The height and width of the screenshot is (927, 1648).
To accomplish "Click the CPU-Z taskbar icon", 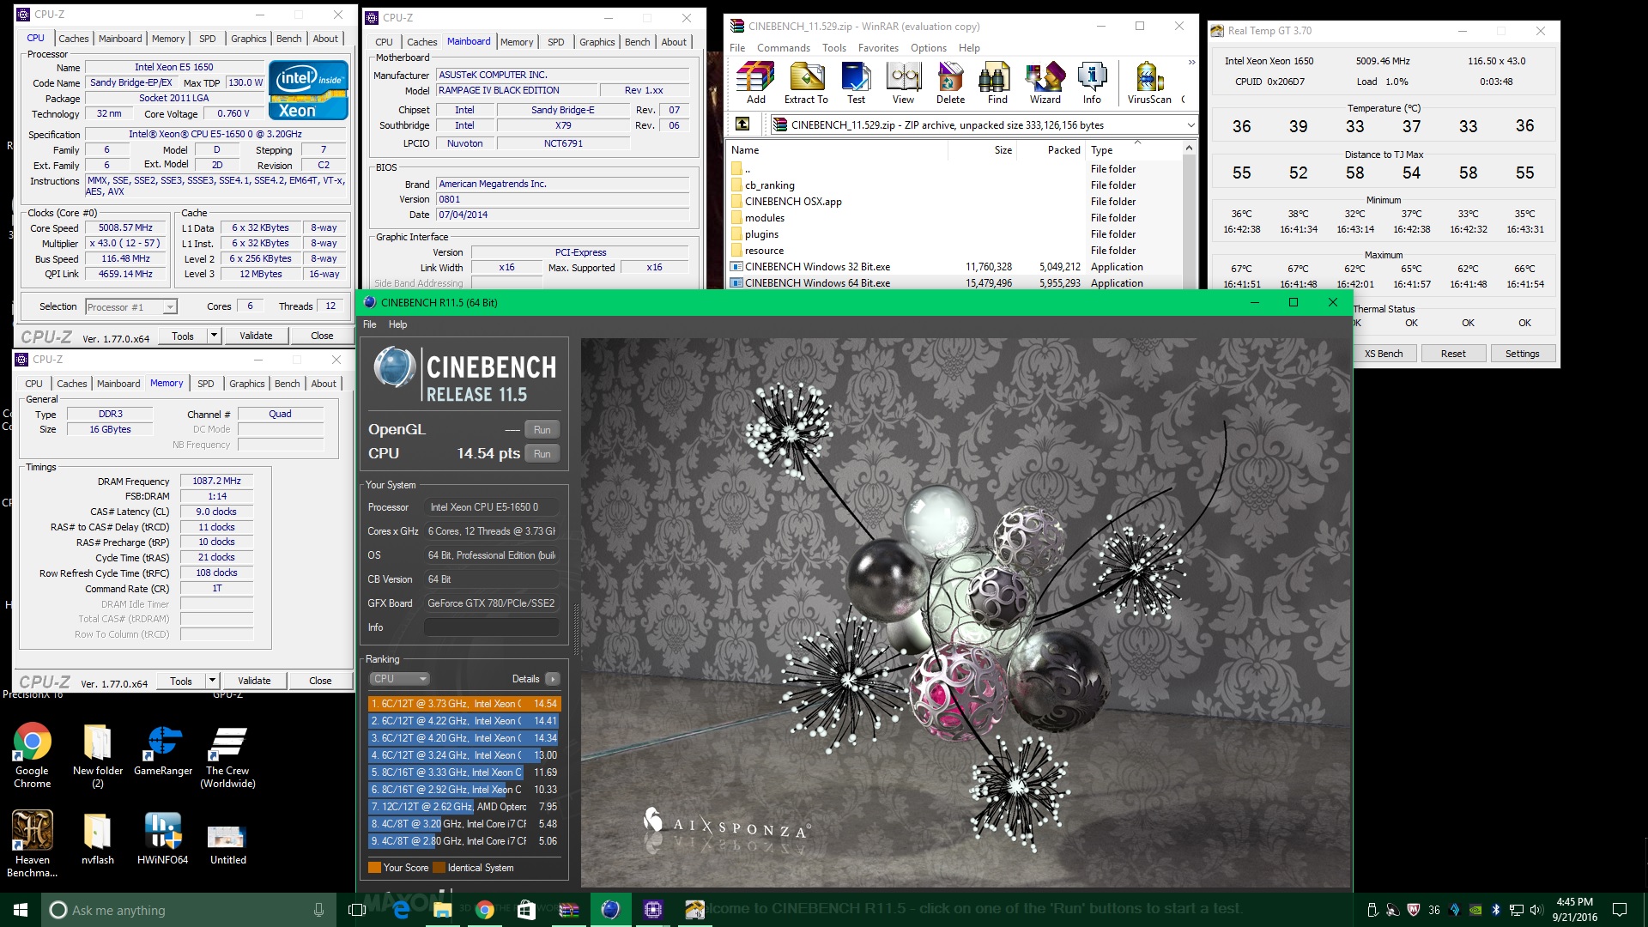I will (x=652, y=910).
